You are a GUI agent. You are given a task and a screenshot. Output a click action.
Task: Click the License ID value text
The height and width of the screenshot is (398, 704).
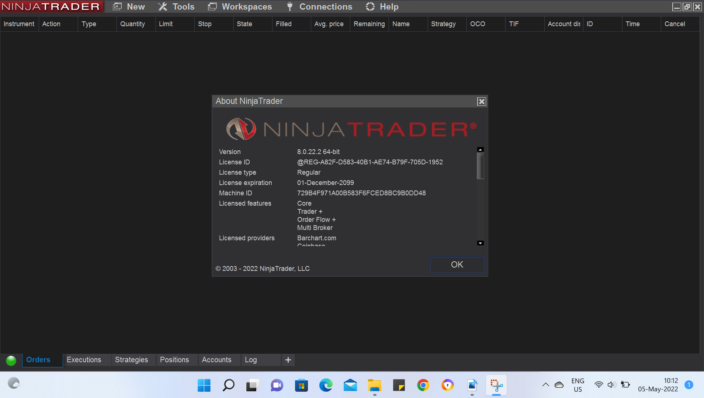tap(370, 162)
